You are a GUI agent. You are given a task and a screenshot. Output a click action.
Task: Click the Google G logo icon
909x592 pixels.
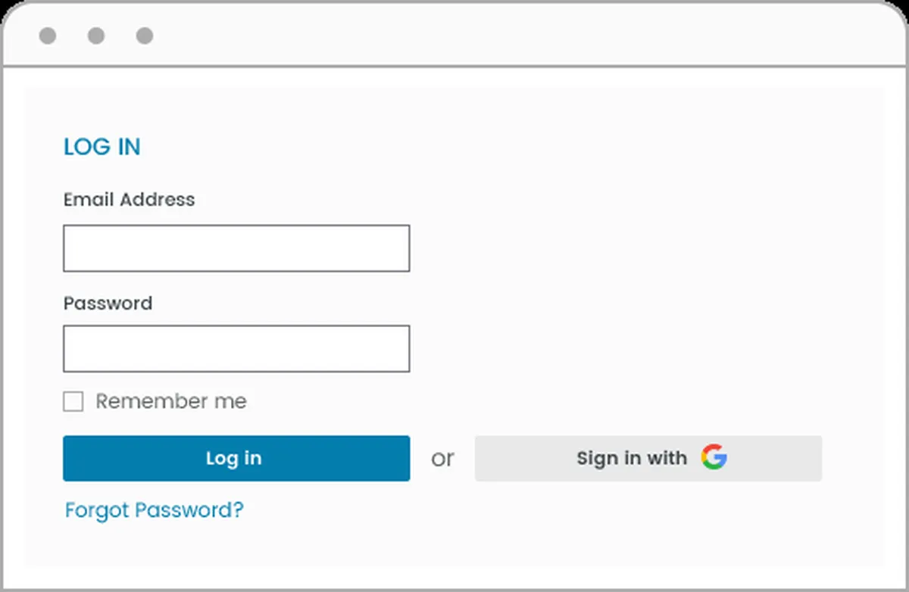(714, 457)
